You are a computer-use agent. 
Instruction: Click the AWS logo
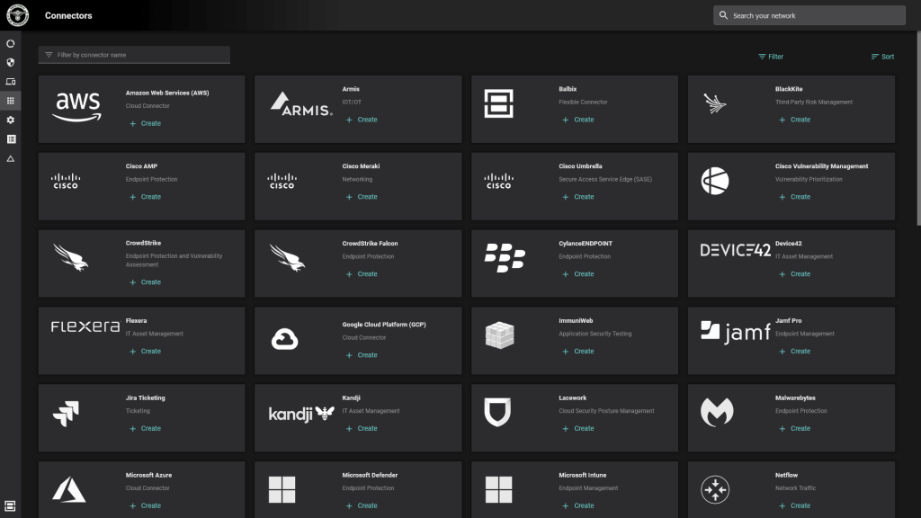pos(77,107)
